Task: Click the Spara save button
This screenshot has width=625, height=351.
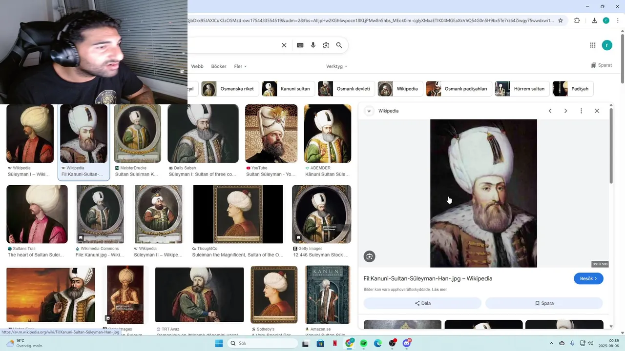Action: pos(544,303)
